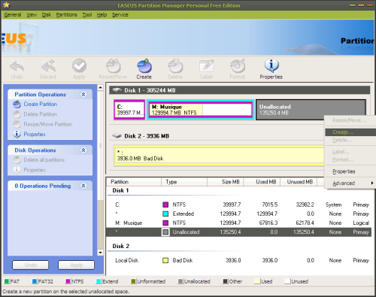Select the M: Musique partition block
The height and width of the screenshot is (297, 376).
coord(201,110)
